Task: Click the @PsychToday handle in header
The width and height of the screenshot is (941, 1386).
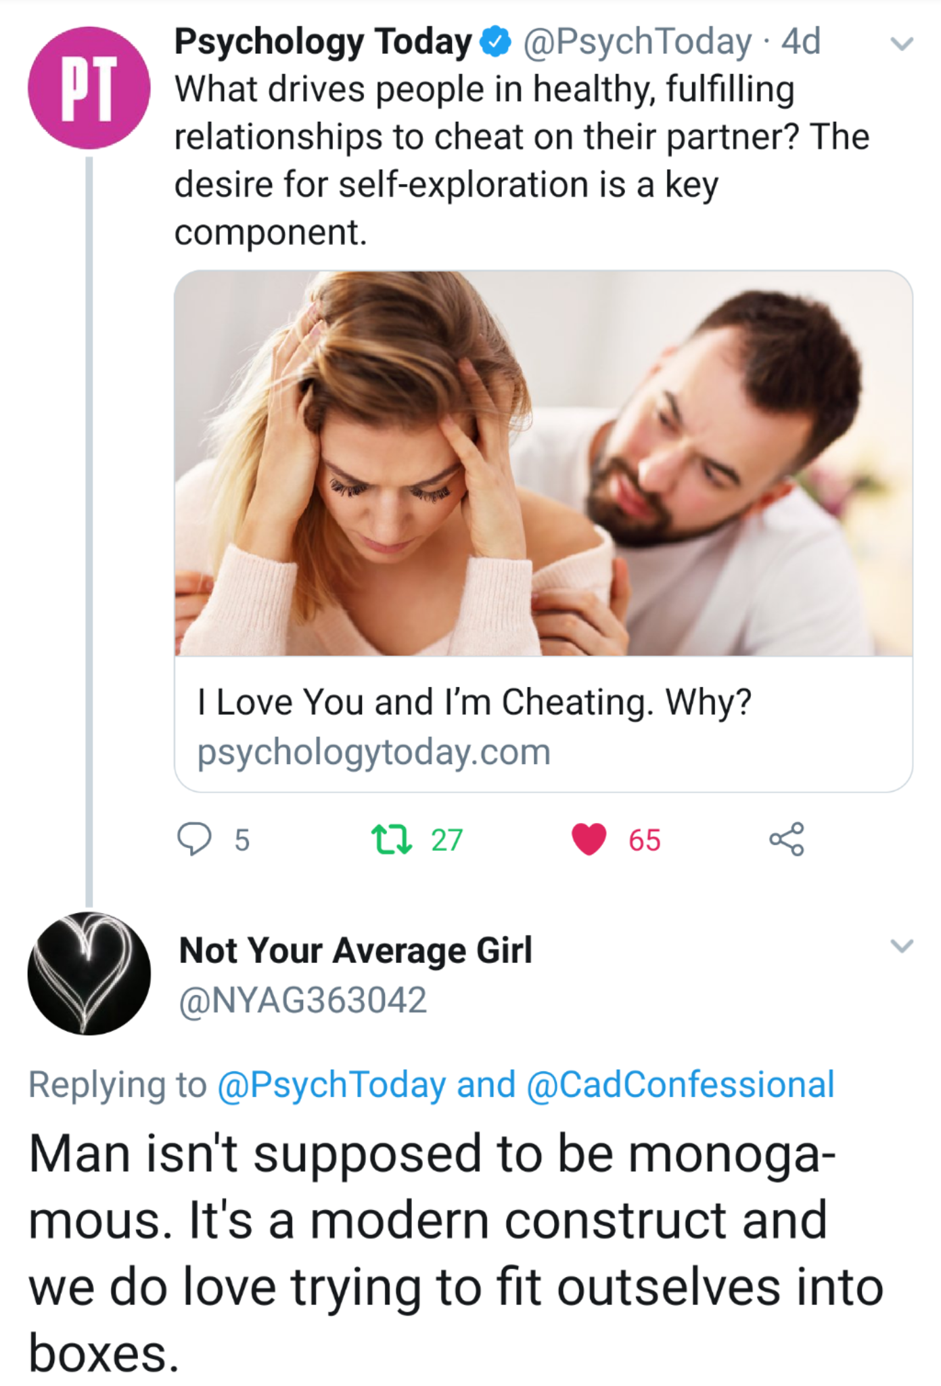Action: [x=637, y=42]
